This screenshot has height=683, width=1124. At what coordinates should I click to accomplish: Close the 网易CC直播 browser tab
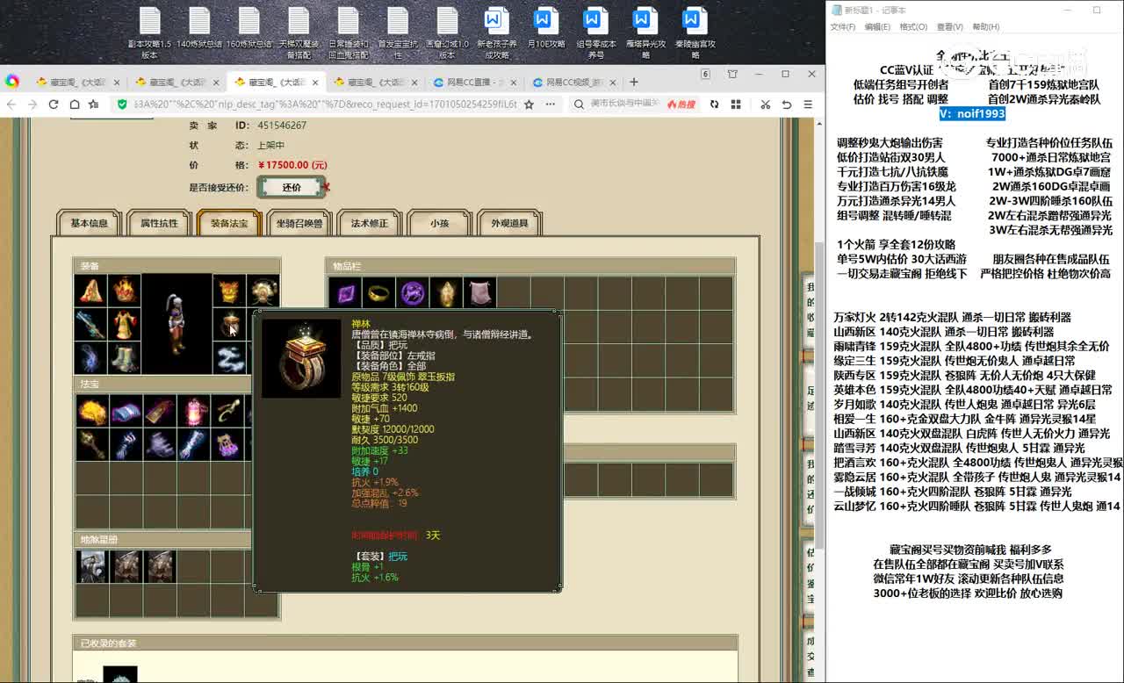tap(515, 83)
